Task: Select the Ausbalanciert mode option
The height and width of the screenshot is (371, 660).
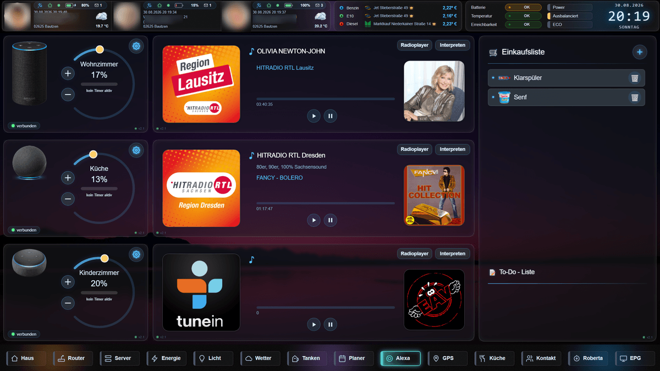Action: (569, 16)
